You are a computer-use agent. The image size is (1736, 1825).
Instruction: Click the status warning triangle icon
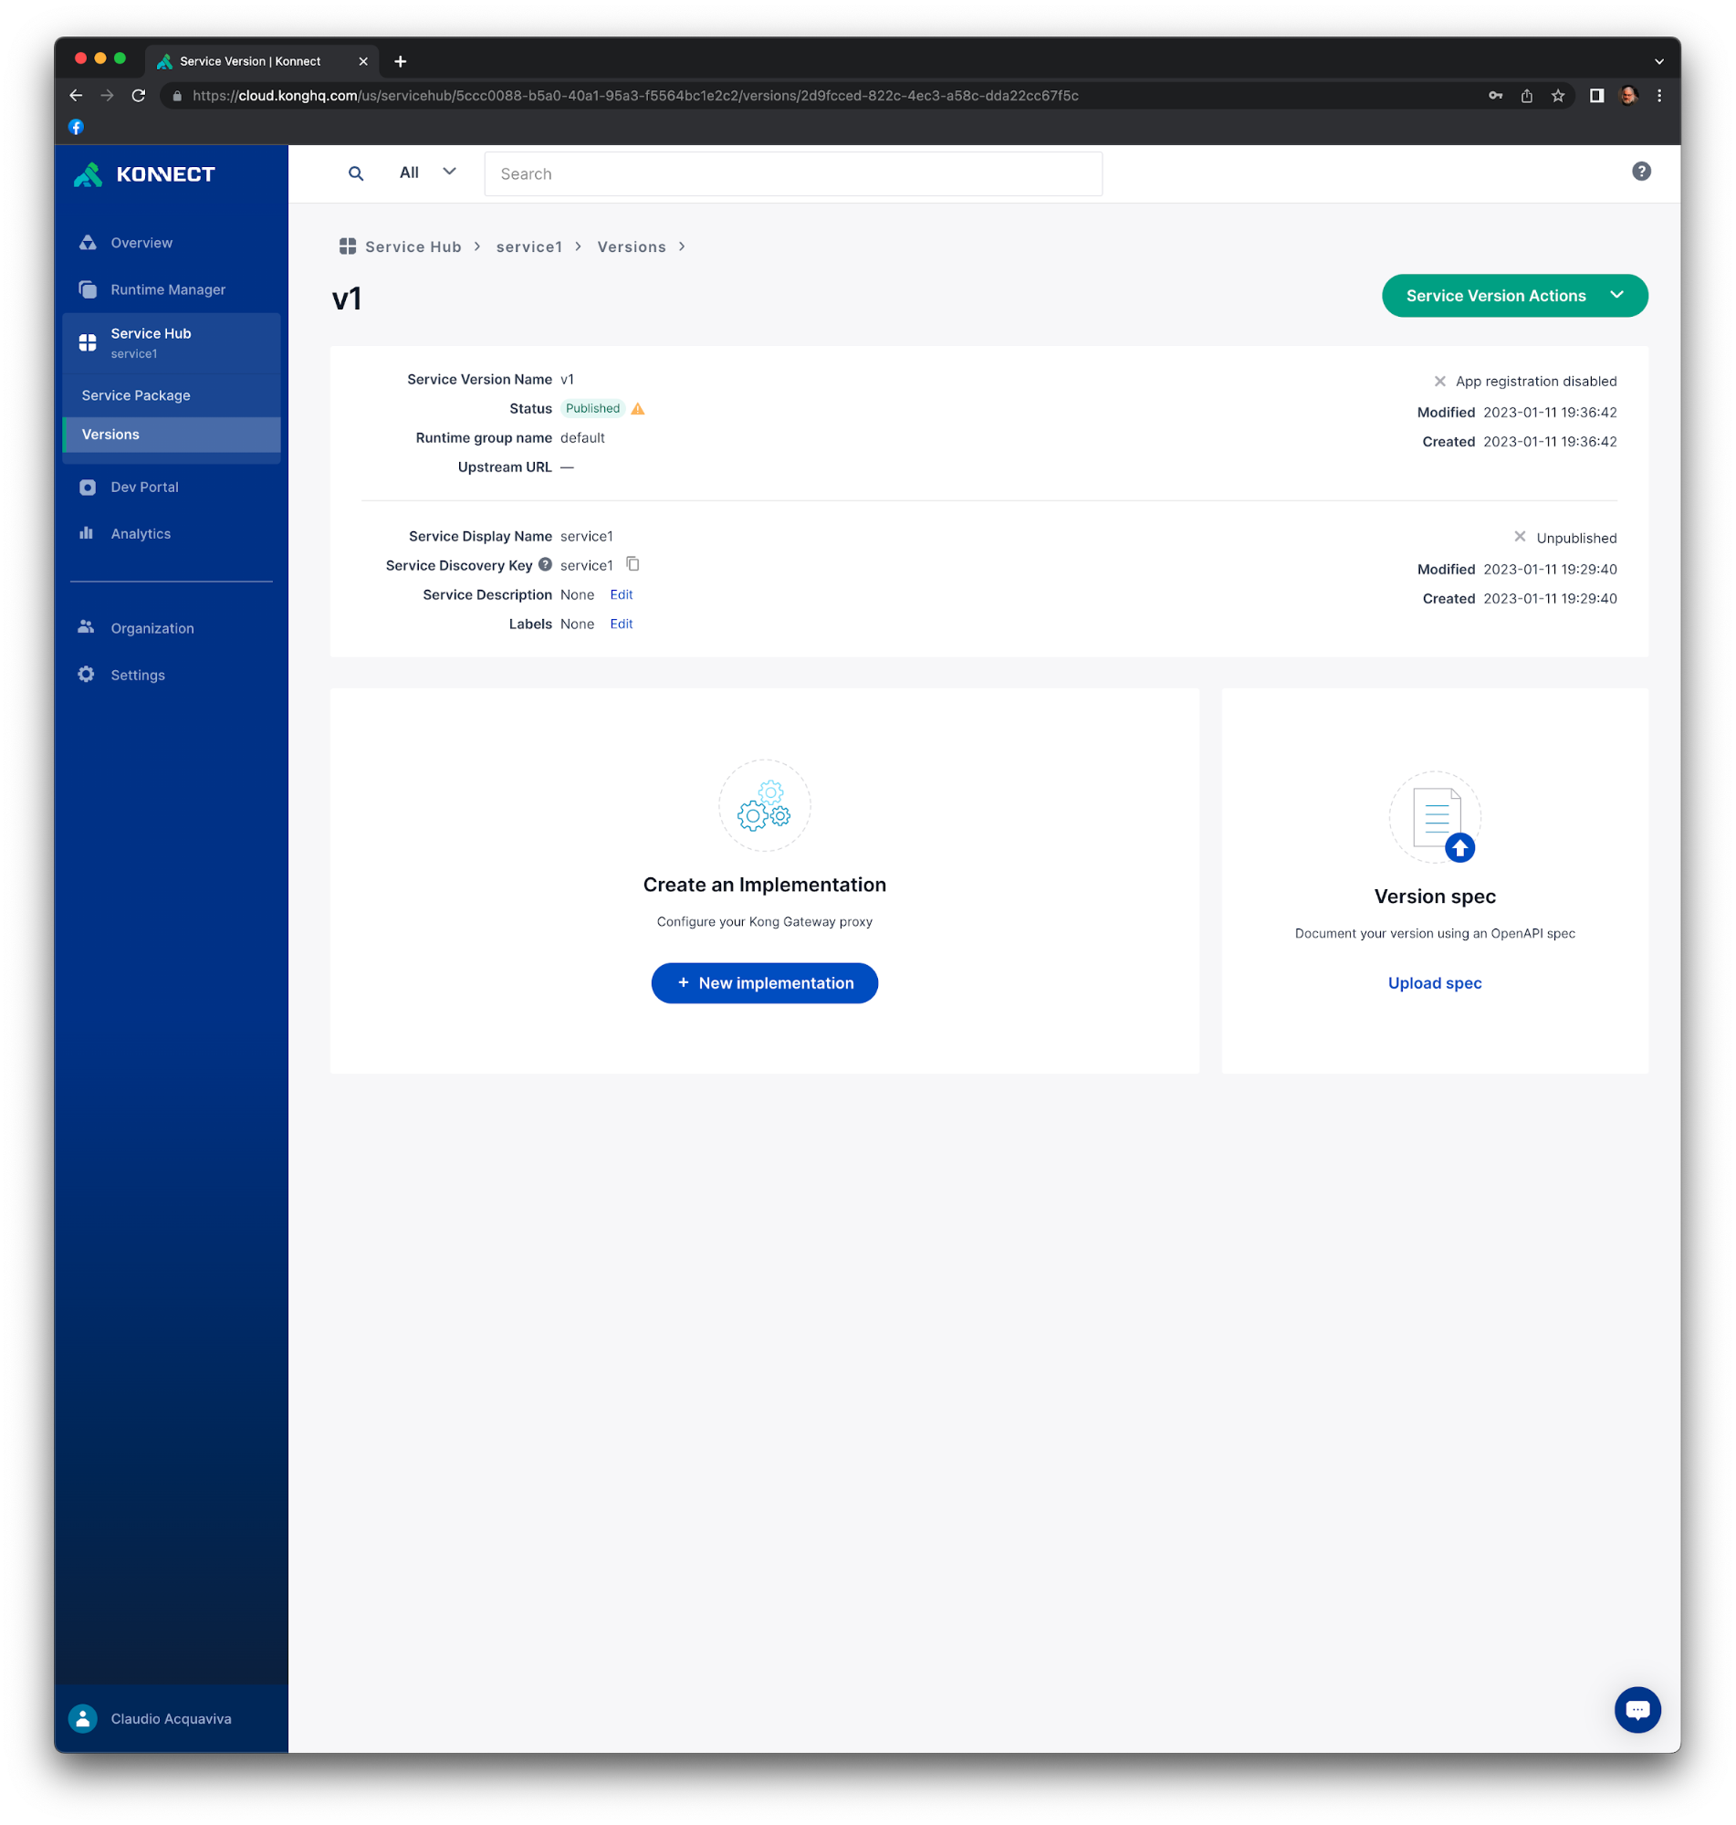638,408
